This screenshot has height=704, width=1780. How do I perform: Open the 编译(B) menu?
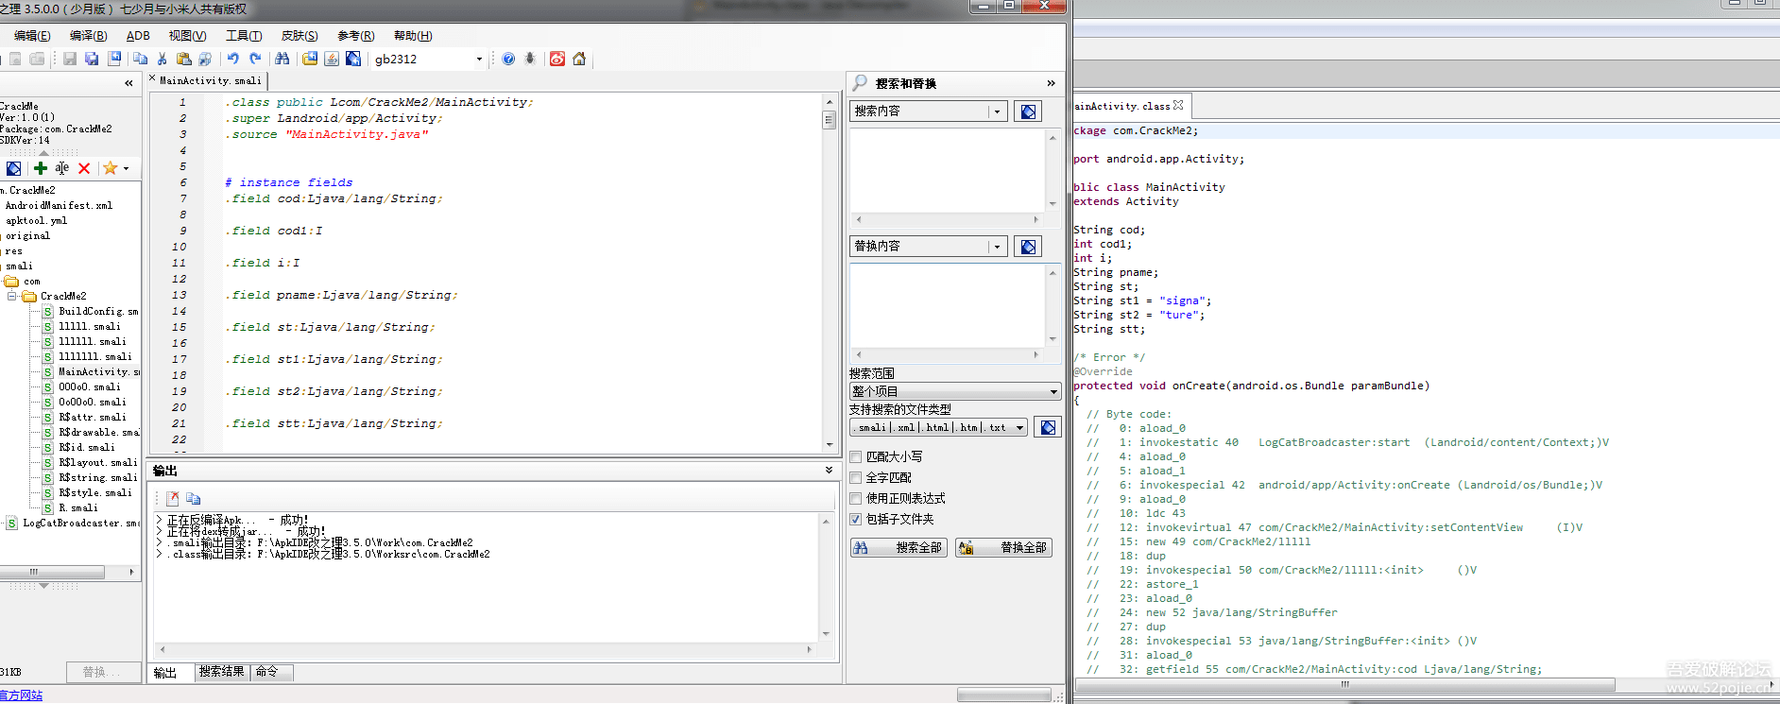pyautogui.click(x=89, y=36)
